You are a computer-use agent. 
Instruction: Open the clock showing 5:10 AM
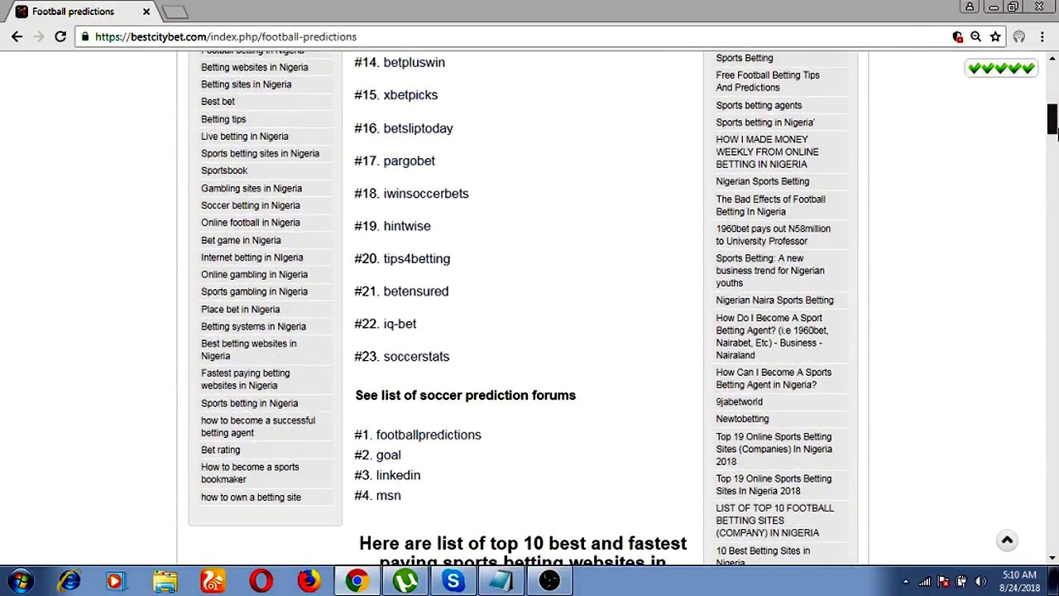point(1019,581)
